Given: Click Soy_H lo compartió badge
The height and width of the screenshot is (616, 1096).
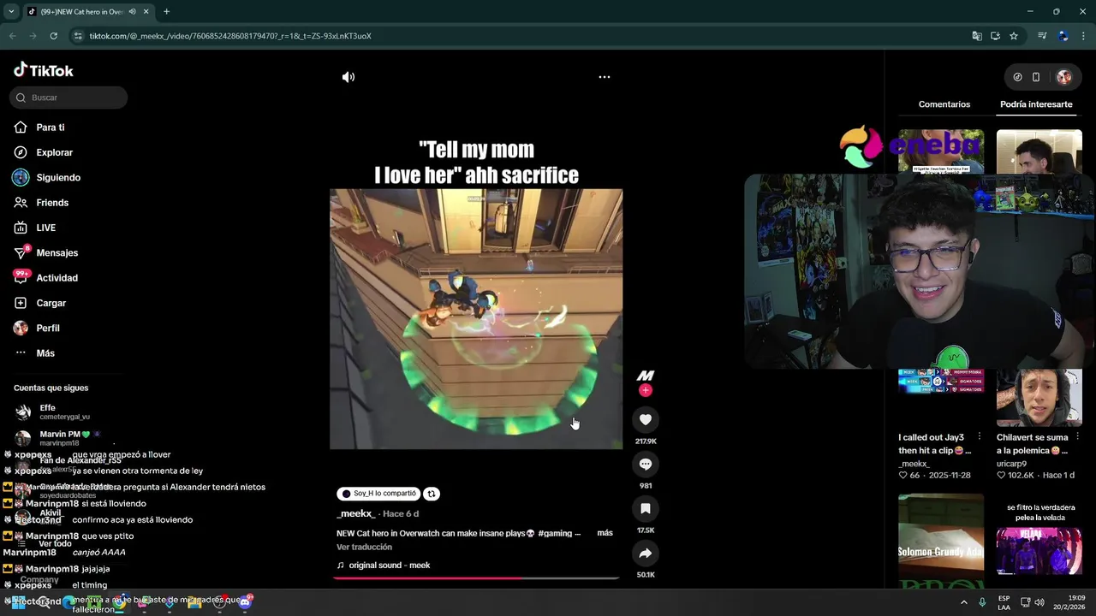Looking at the screenshot, I should tap(378, 494).
